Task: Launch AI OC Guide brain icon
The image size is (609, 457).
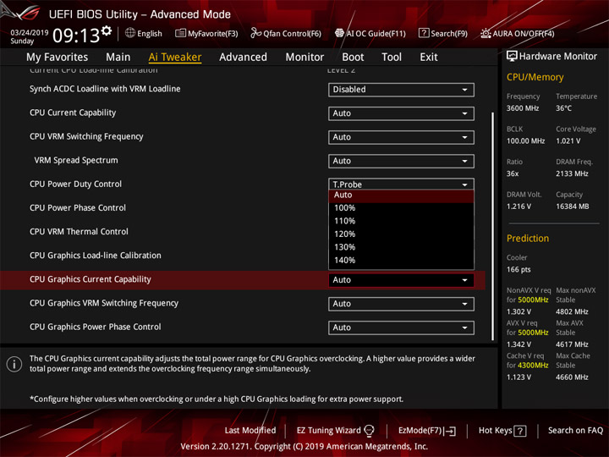Action: pos(339,33)
